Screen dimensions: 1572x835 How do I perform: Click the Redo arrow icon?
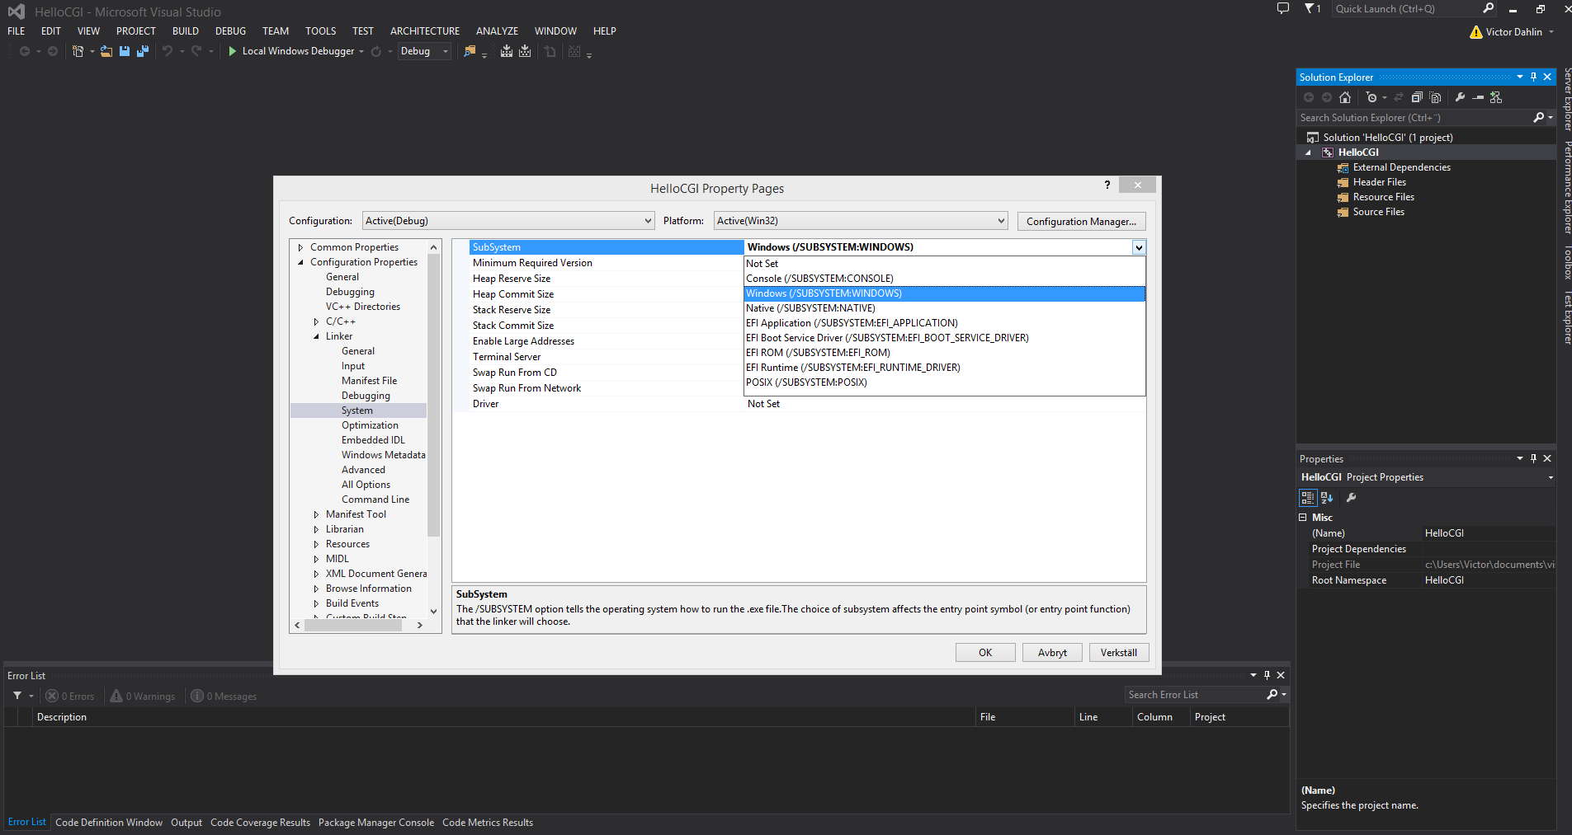196,51
